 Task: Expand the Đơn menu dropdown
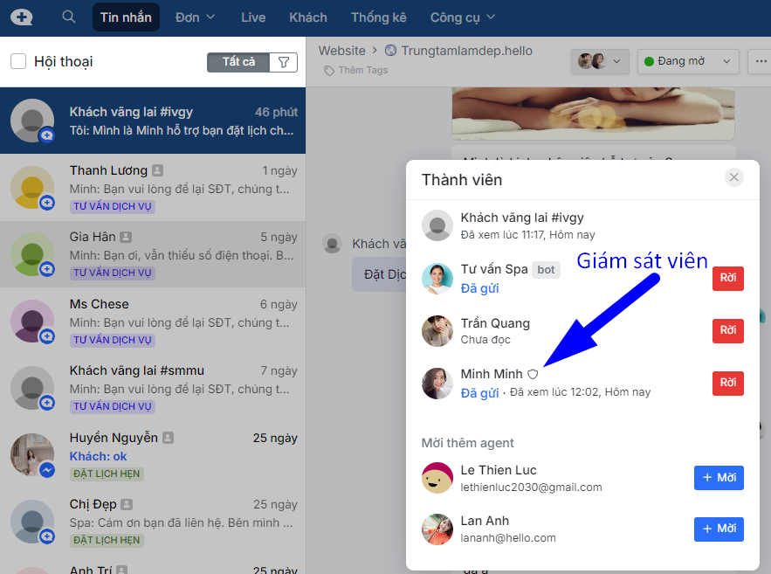tap(192, 17)
